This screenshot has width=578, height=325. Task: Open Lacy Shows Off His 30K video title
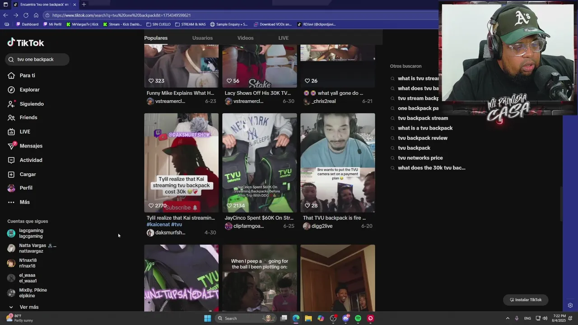(258, 93)
